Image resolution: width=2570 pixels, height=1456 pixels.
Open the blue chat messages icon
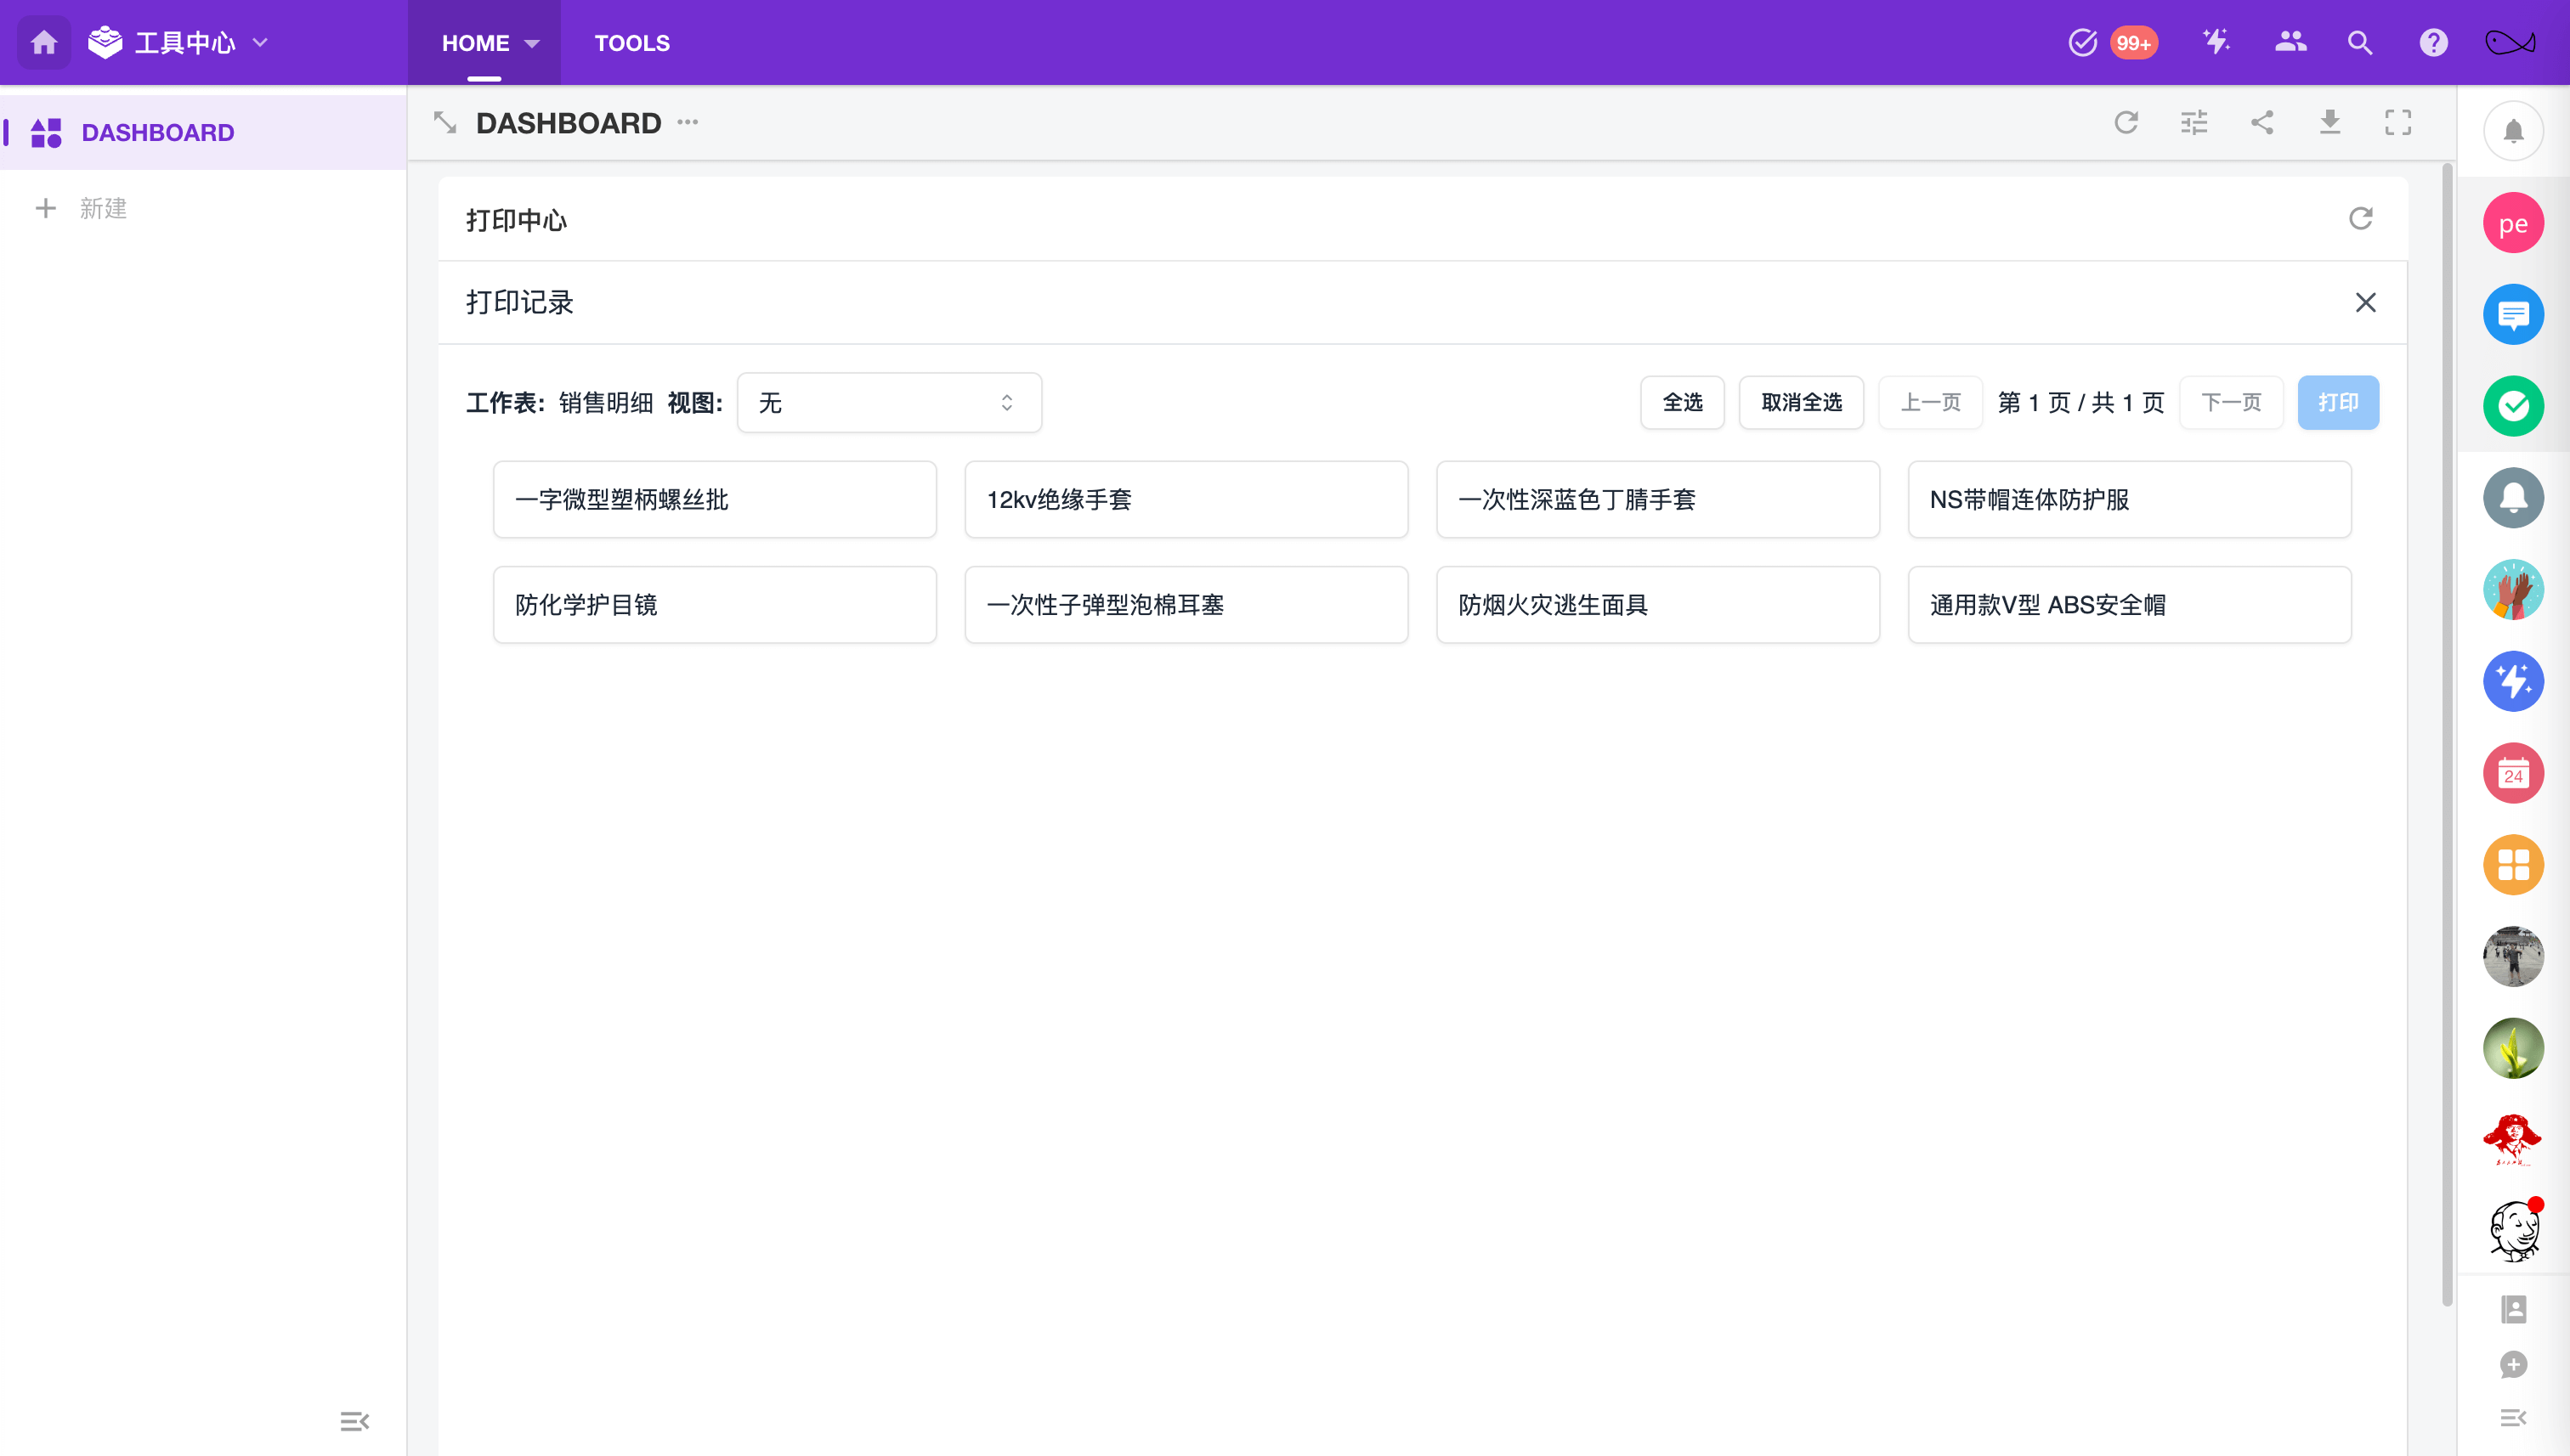(2512, 315)
